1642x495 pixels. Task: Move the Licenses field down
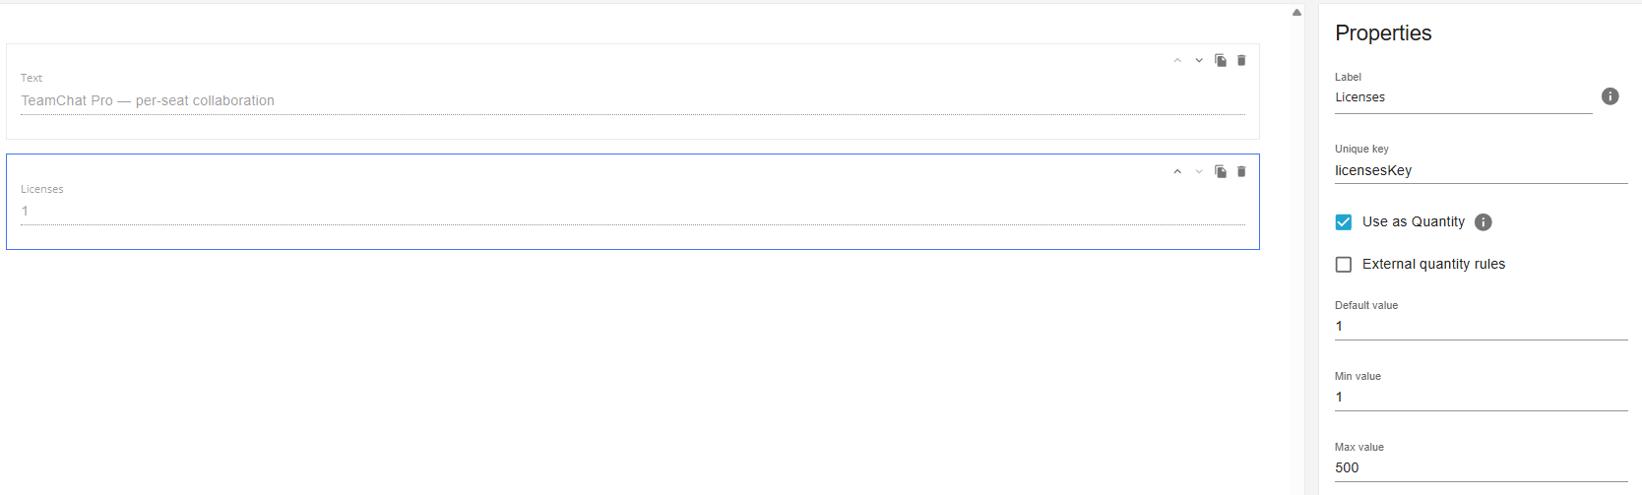coord(1199,172)
